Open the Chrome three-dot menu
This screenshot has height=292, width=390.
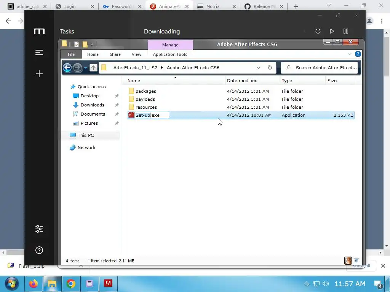[382, 21]
